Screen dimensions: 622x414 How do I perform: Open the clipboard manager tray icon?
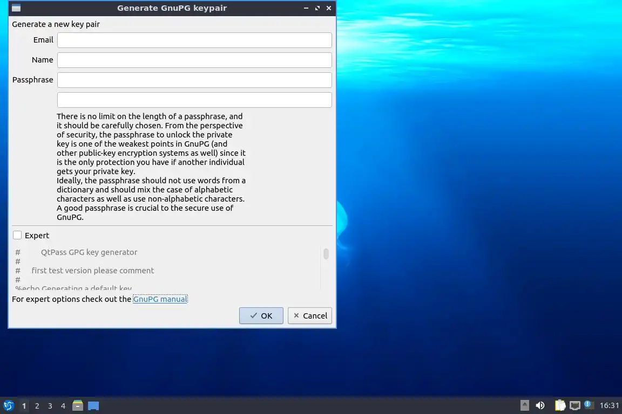(560, 405)
